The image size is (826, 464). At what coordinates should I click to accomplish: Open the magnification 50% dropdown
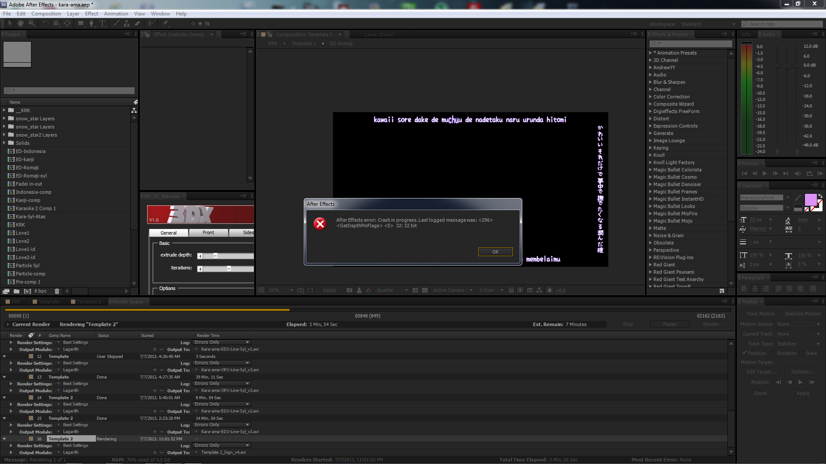281,290
